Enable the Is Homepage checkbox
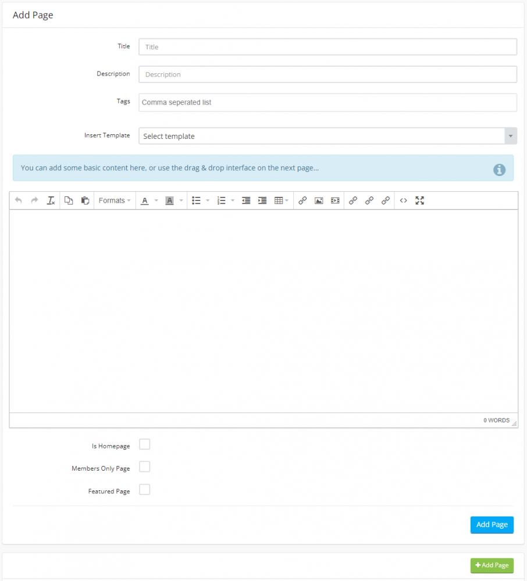 pos(145,444)
